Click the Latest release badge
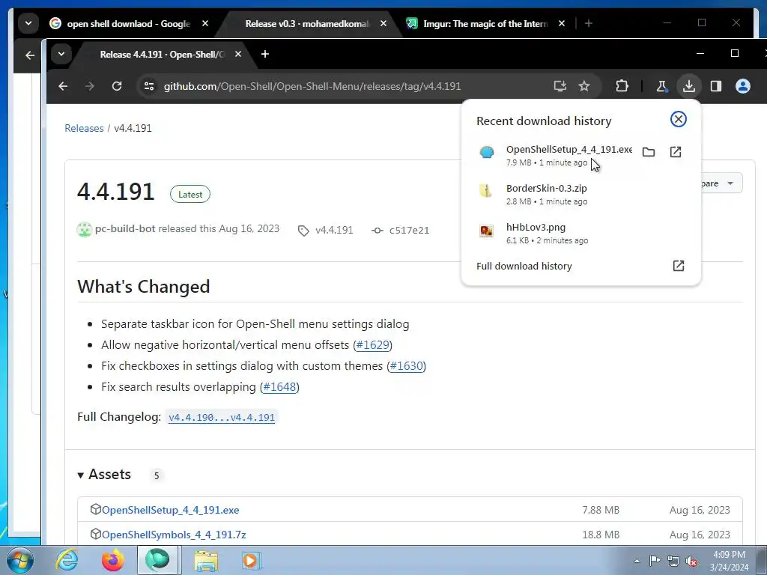This screenshot has width=767, height=575. [190, 194]
